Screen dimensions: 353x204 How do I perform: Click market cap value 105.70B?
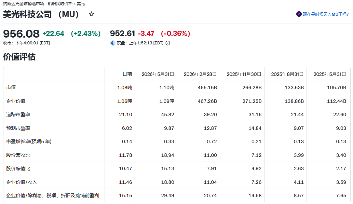coord(337,87)
